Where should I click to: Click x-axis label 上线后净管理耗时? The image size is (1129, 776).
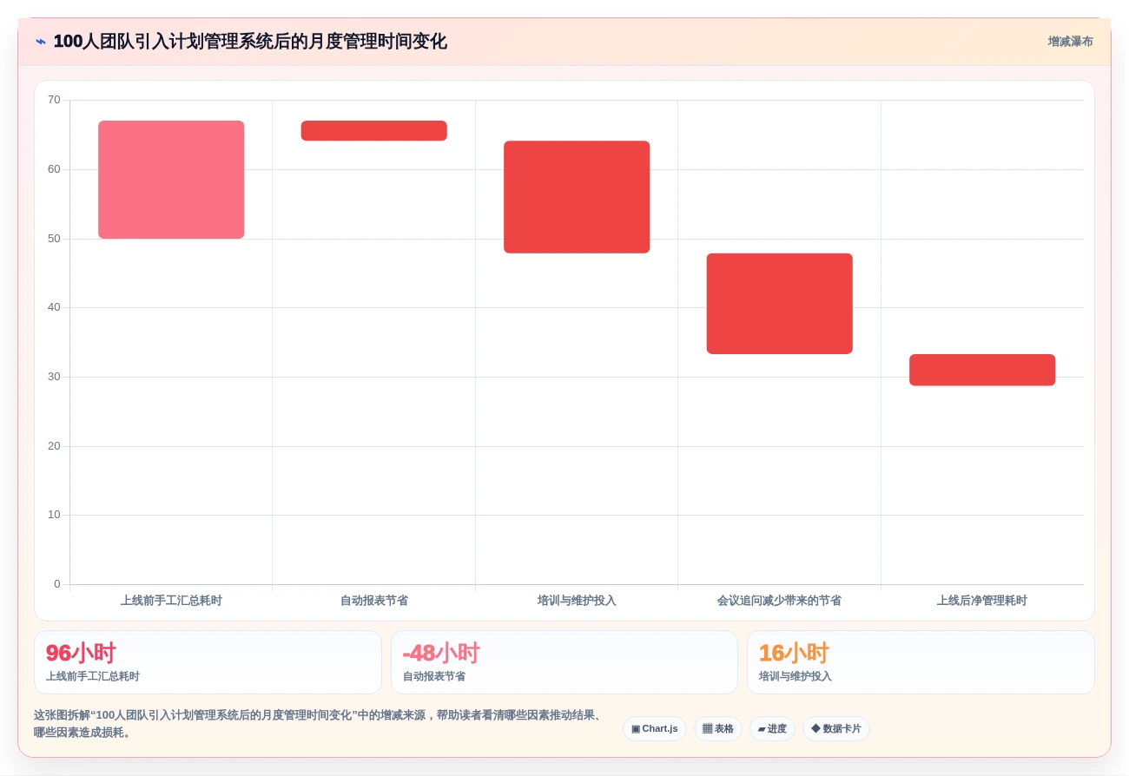click(x=982, y=600)
